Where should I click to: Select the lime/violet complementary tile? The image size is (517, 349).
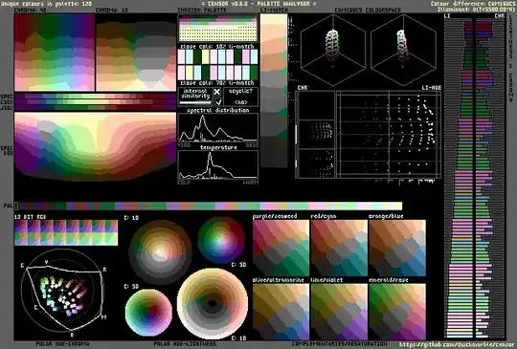point(339,312)
